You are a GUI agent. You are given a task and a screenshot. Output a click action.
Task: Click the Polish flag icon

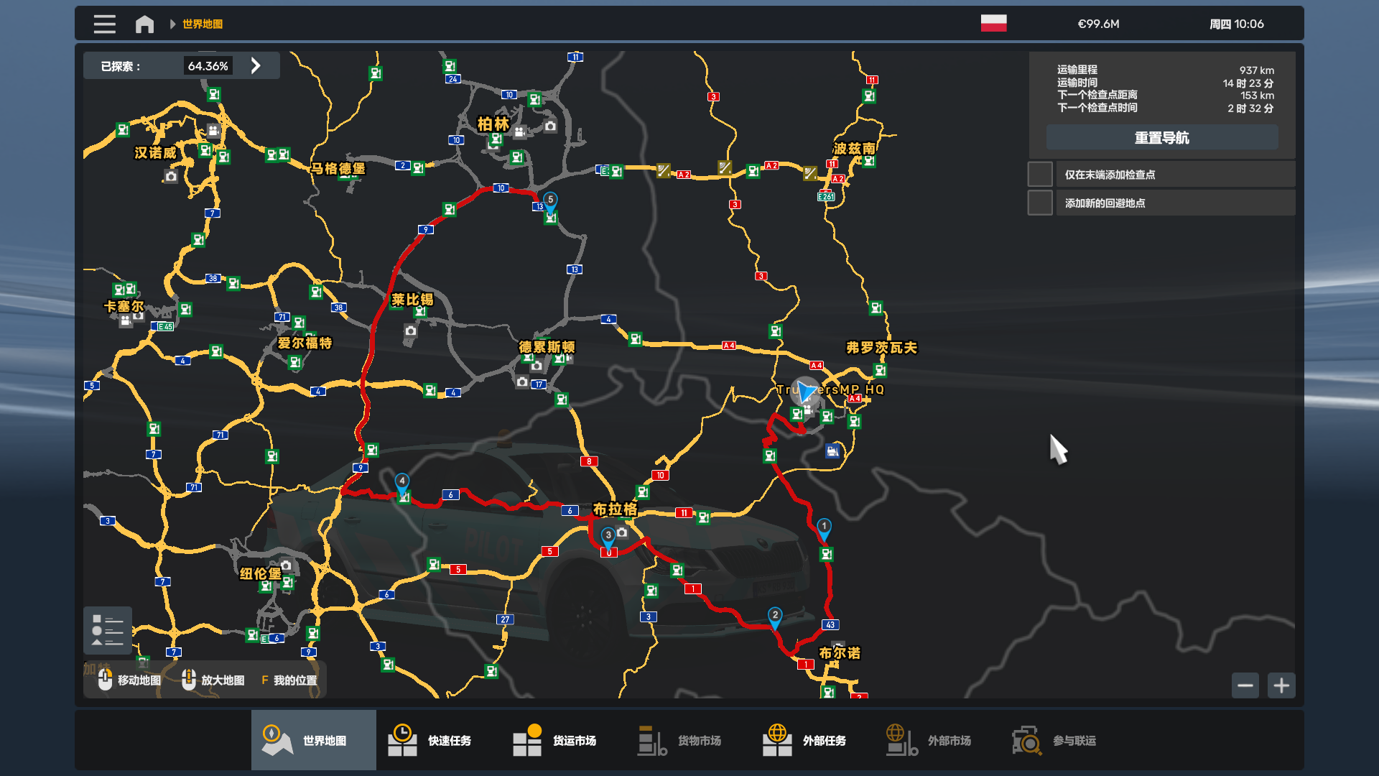pos(993,23)
